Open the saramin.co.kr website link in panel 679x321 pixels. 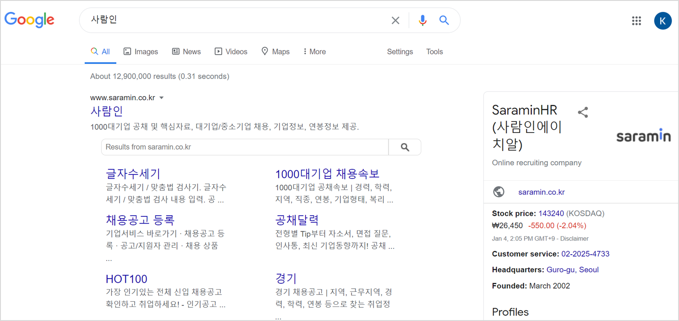(541, 192)
